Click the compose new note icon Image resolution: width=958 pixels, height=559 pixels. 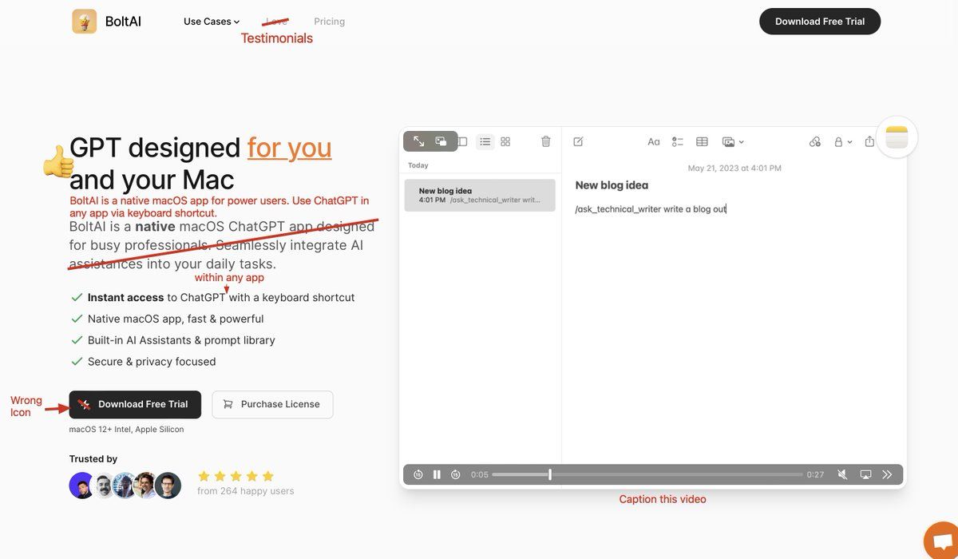click(578, 141)
